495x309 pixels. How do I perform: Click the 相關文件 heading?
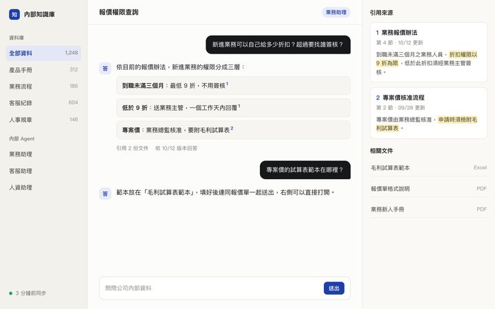tap(382, 150)
